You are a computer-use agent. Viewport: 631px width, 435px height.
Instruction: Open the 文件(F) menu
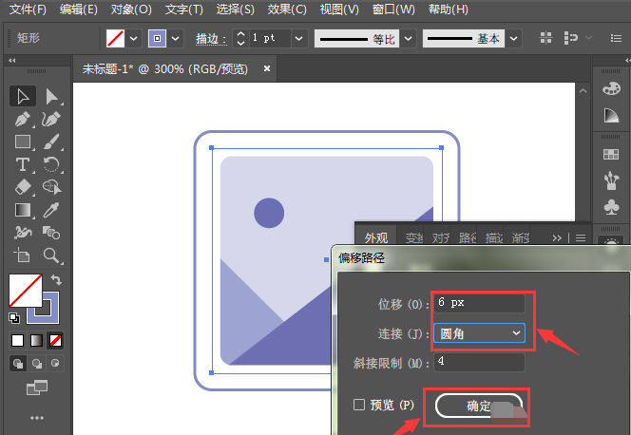click(x=28, y=9)
